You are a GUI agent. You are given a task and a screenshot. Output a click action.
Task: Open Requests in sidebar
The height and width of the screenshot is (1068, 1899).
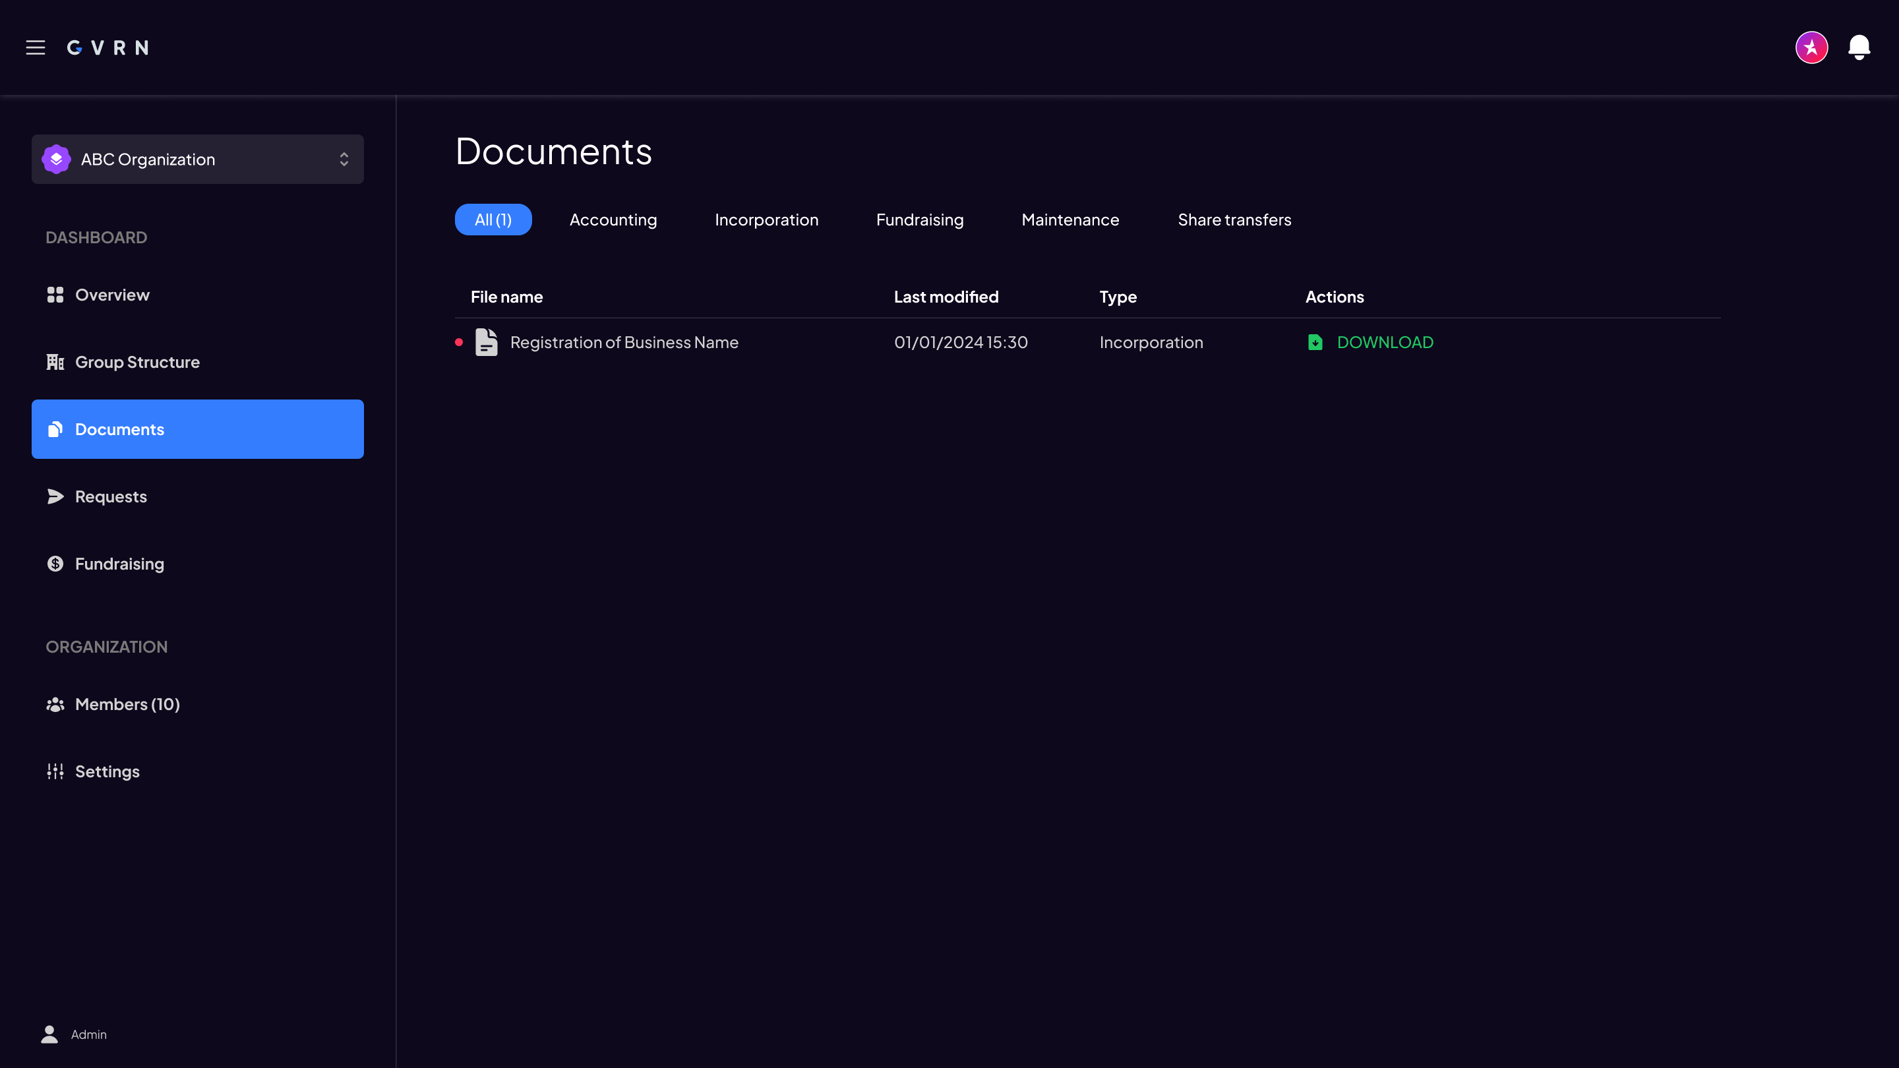(x=198, y=497)
